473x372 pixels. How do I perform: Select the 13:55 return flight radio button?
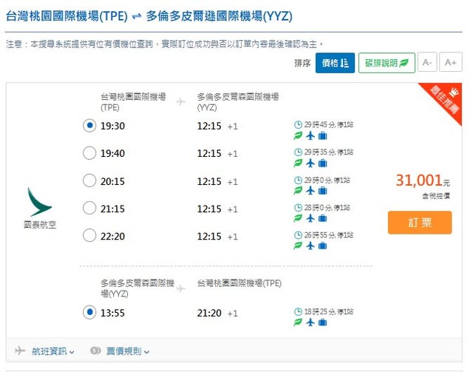tap(89, 313)
